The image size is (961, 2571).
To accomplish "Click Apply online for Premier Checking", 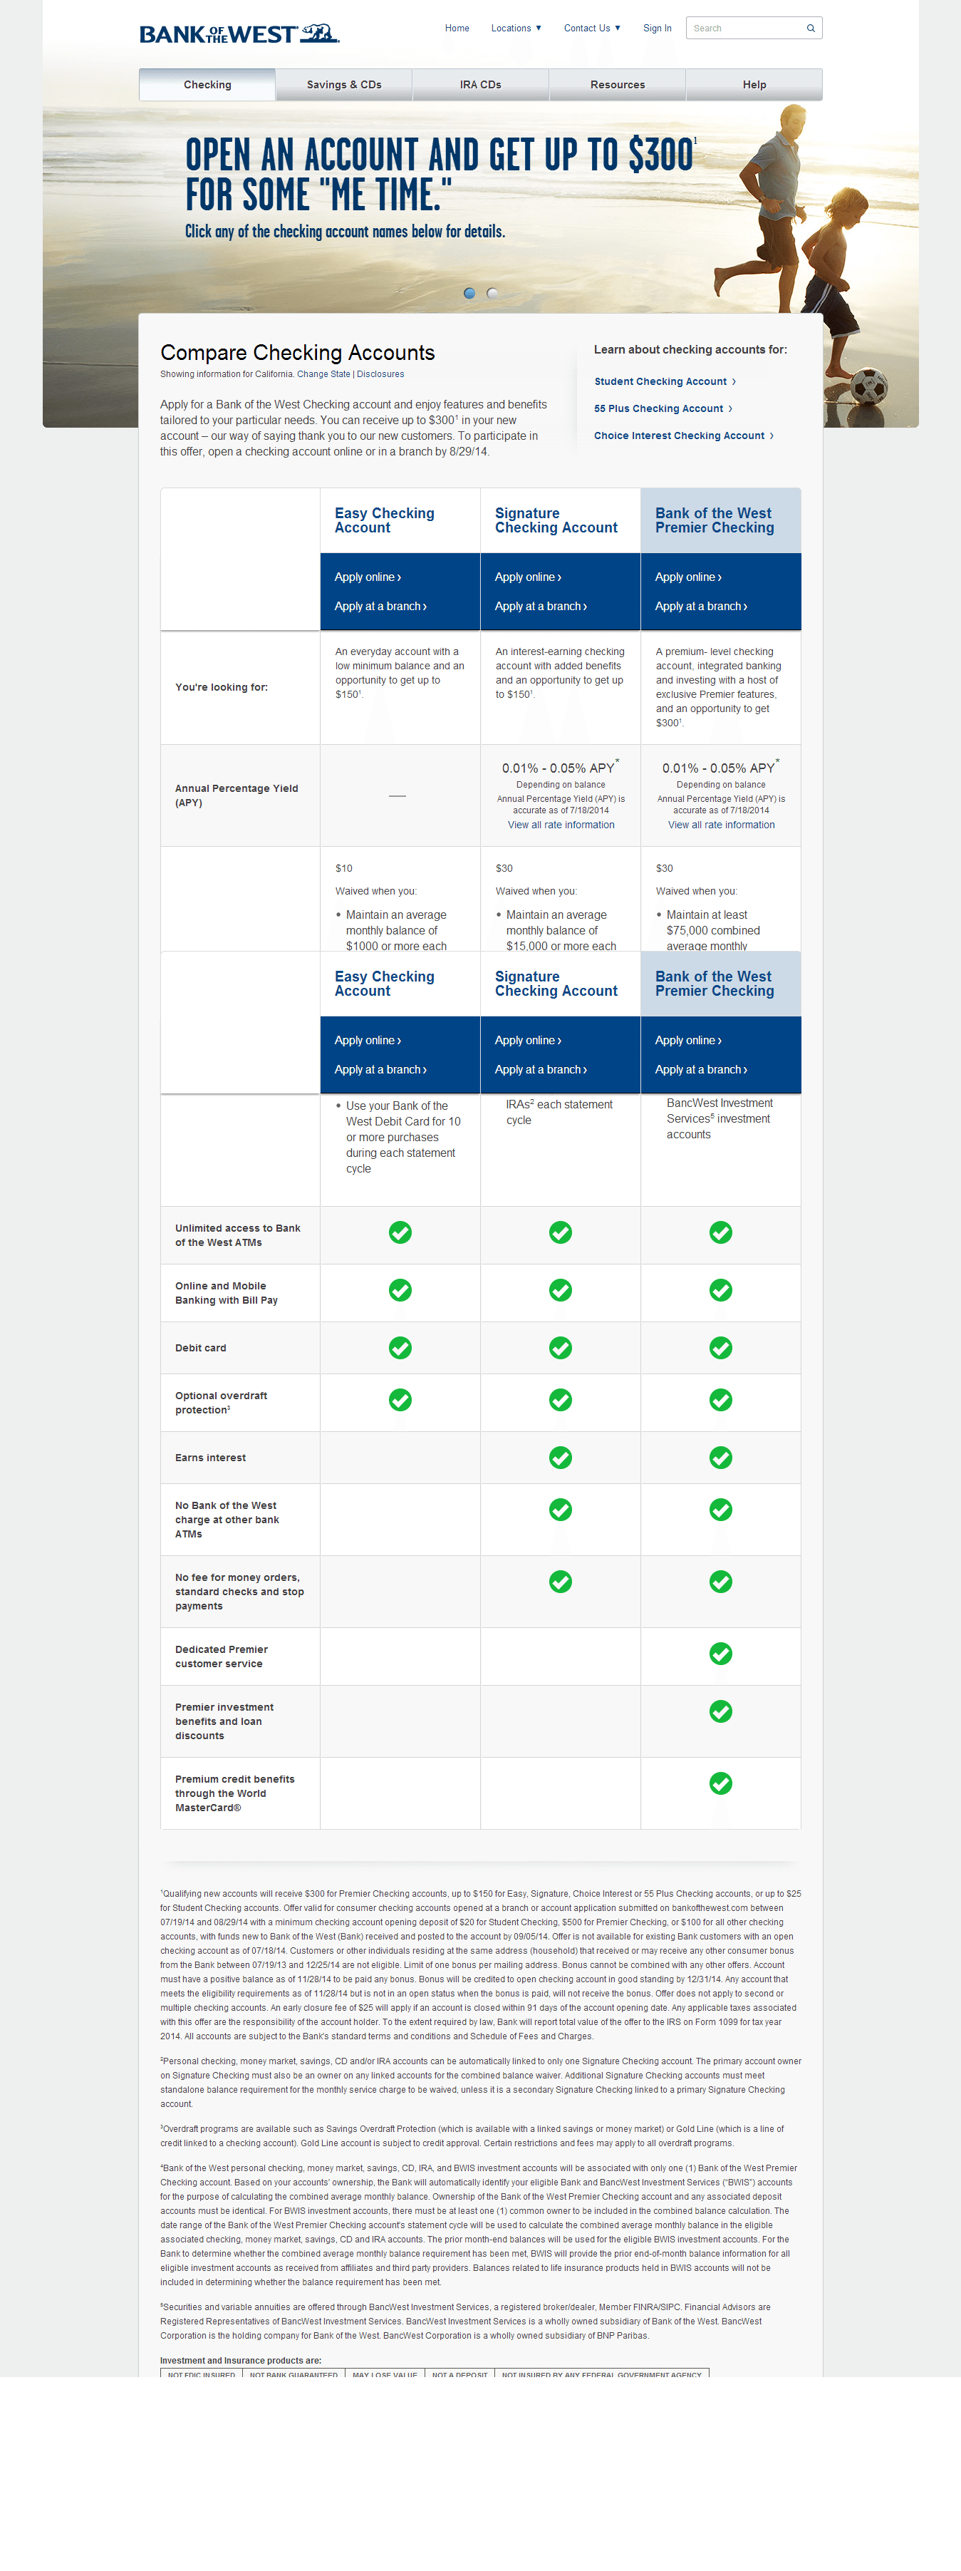I will (x=687, y=577).
